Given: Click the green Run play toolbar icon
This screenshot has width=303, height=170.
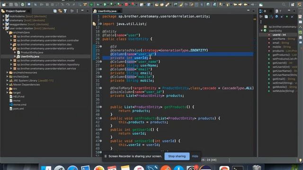Looking at the screenshot, I should pos(105,4).
